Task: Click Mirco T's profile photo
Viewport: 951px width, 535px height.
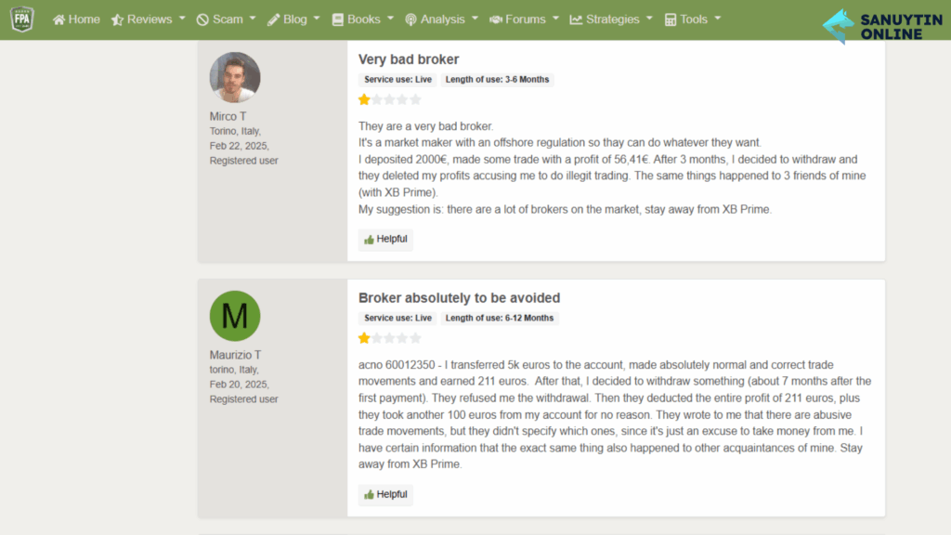Action: tap(235, 77)
